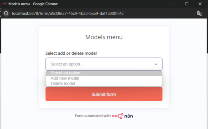
Task: View site information icon beside localhost URL
Action: pos(6,14)
